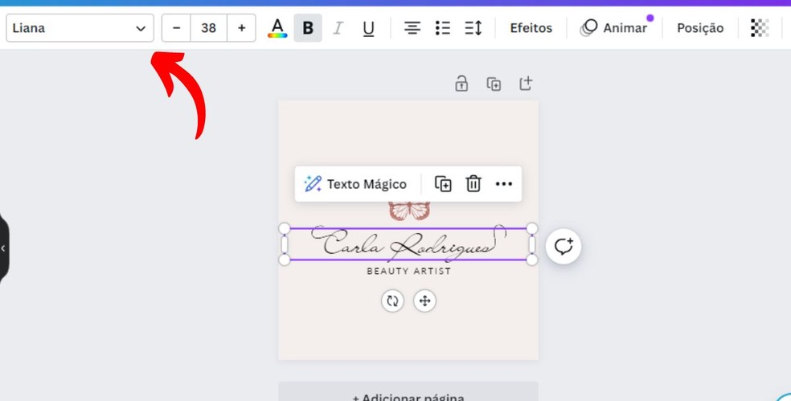
Task: Click the rotate handle below the text
Action: pos(392,301)
